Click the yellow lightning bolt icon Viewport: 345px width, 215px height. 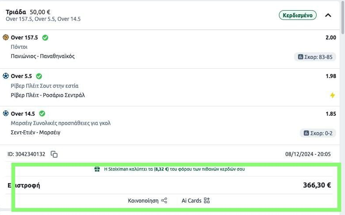pyautogui.click(x=332, y=95)
